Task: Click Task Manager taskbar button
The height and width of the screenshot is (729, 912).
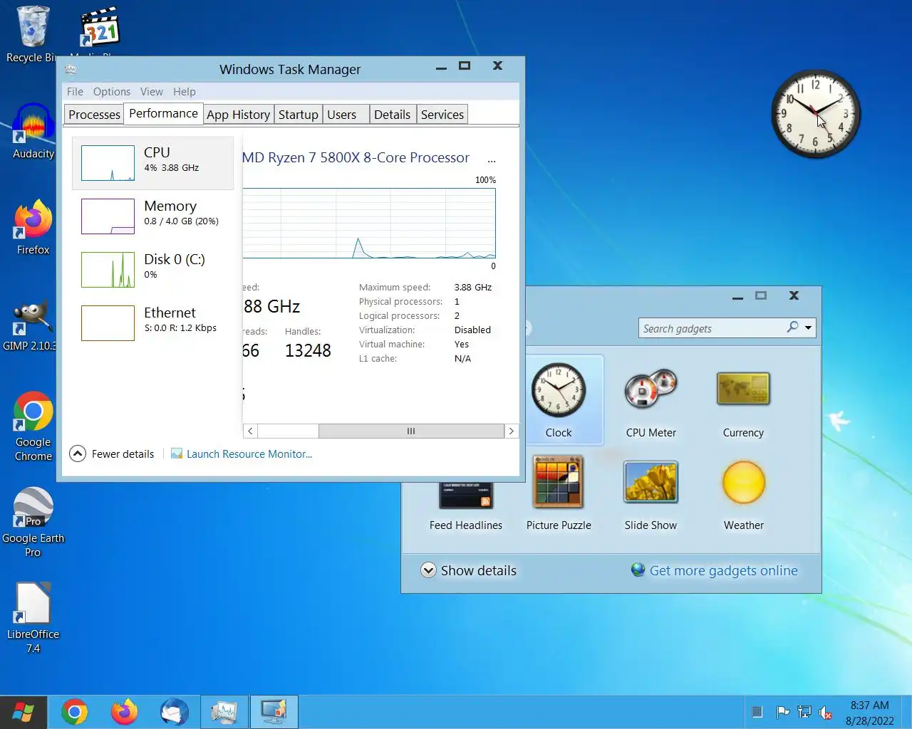Action: [224, 712]
